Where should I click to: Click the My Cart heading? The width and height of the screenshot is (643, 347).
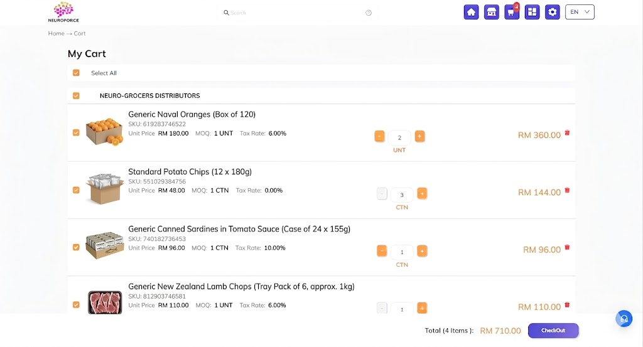tap(87, 54)
